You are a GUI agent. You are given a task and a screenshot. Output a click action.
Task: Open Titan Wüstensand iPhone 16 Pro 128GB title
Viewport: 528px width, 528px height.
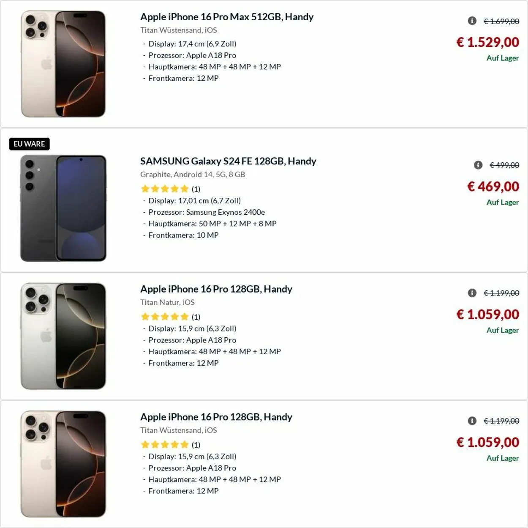click(x=216, y=417)
